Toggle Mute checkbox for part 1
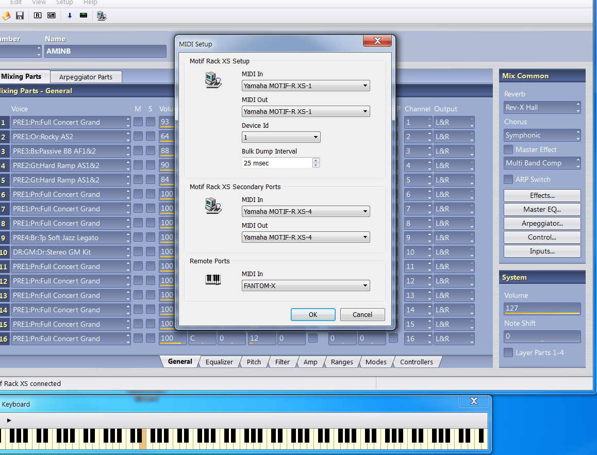 tap(138, 122)
